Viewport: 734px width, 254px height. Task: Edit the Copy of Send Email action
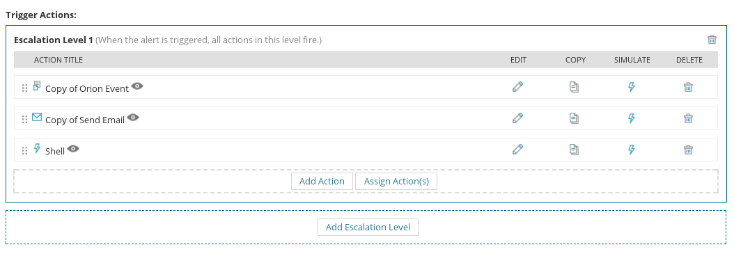517,118
